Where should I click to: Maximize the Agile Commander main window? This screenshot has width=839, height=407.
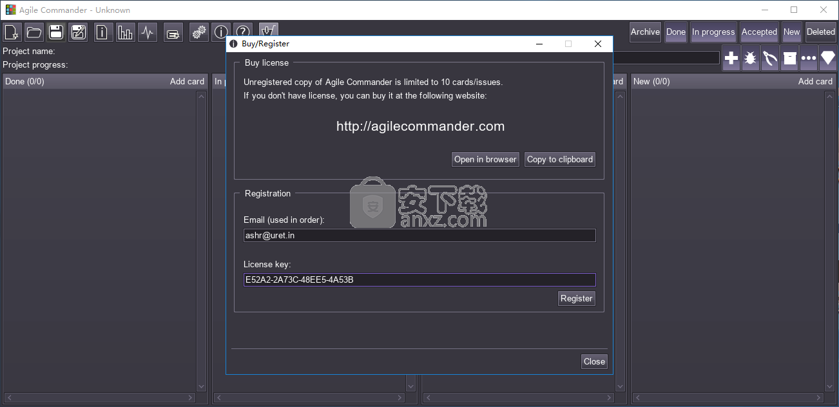coord(794,10)
